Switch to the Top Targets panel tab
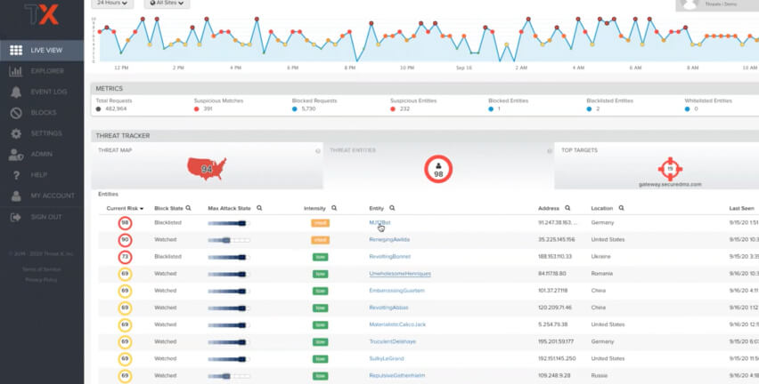The height and width of the screenshot is (384, 759). 657,165
